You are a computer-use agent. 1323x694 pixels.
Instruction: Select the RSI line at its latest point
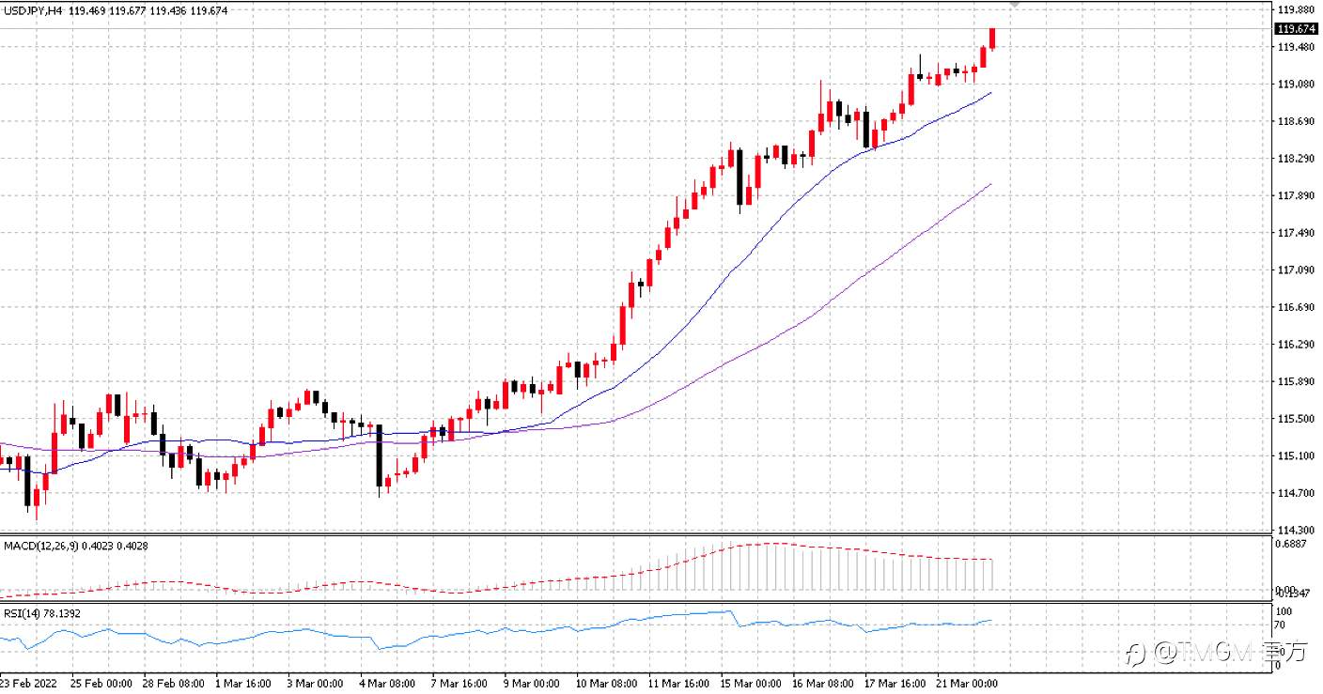coord(990,620)
